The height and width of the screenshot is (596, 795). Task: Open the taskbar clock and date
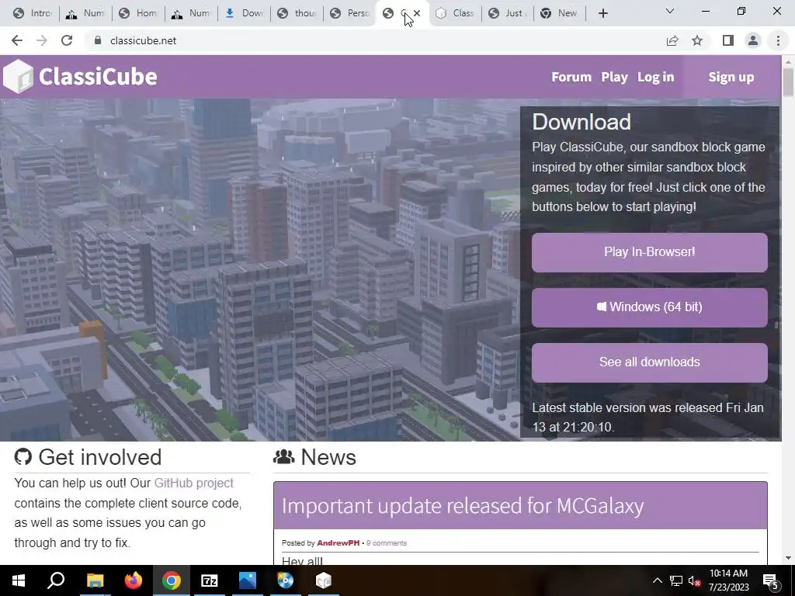(728, 580)
